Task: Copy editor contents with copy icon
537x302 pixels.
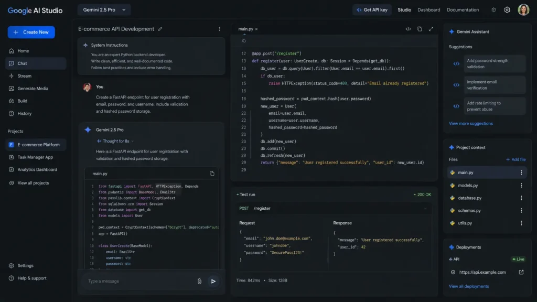Action: (x=420, y=29)
